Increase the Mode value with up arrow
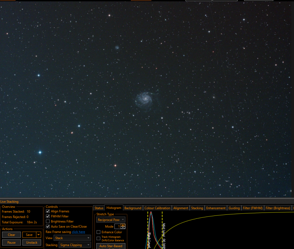 coord(123,225)
